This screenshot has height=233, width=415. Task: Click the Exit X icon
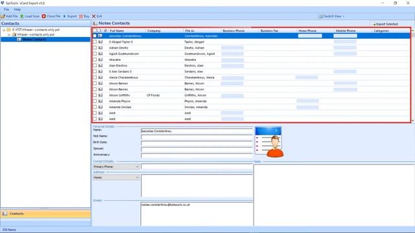click(x=93, y=16)
